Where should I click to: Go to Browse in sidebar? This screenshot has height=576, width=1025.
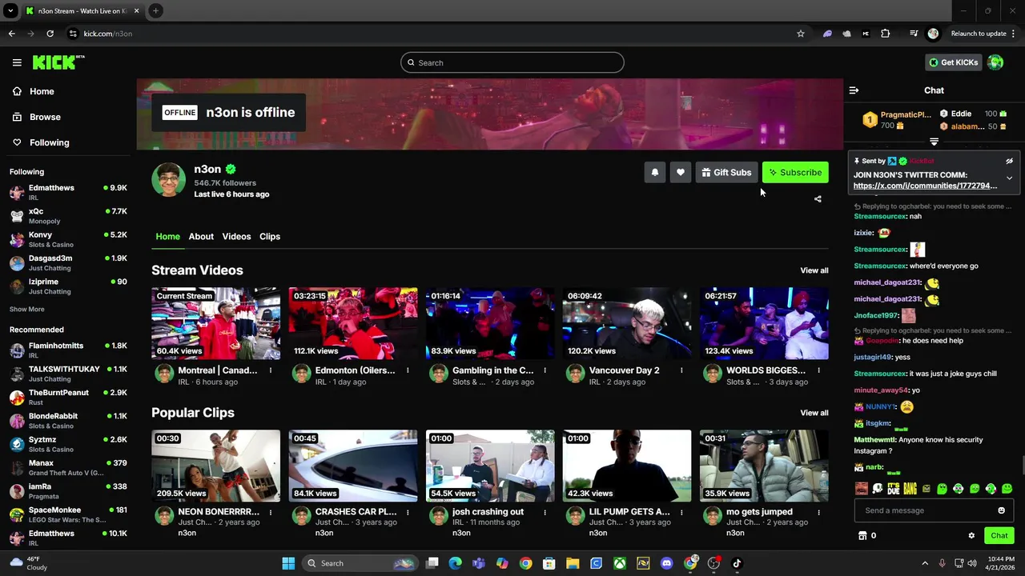coord(36,117)
